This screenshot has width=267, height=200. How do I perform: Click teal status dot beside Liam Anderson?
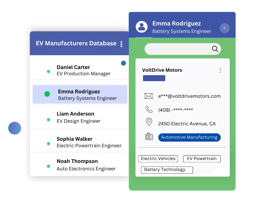pyautogui.click(x=49, y=120)
